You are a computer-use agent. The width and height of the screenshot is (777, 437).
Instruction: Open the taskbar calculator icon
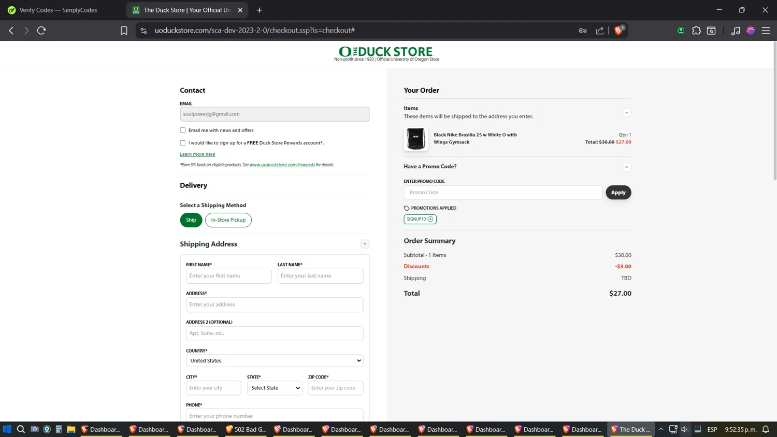point(59,429)
